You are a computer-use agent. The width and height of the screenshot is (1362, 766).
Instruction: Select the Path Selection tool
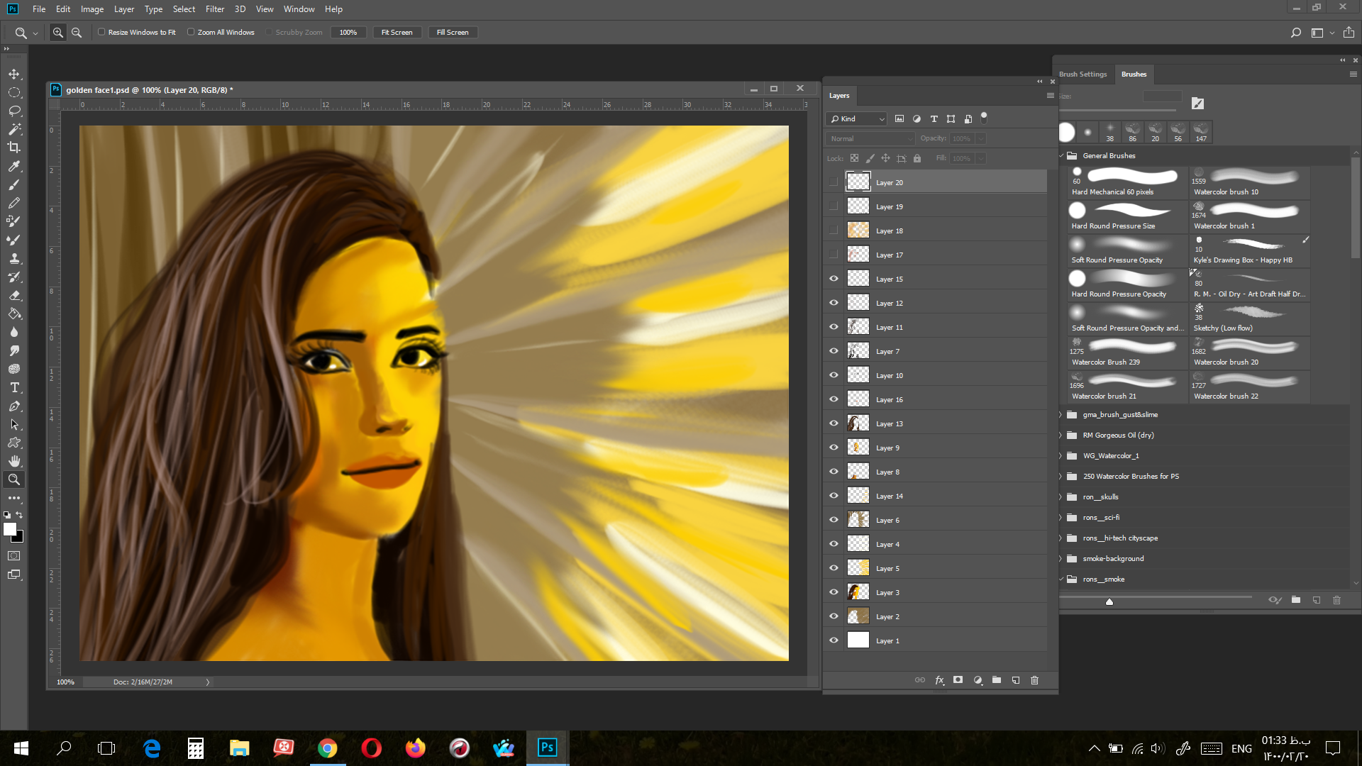pos(14,424)
